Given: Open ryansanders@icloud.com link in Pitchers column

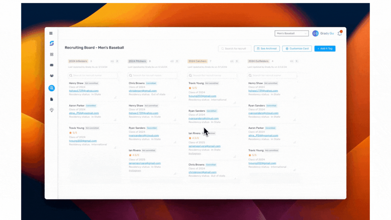Looking at the screenshot, I should [x=144, y=136].
